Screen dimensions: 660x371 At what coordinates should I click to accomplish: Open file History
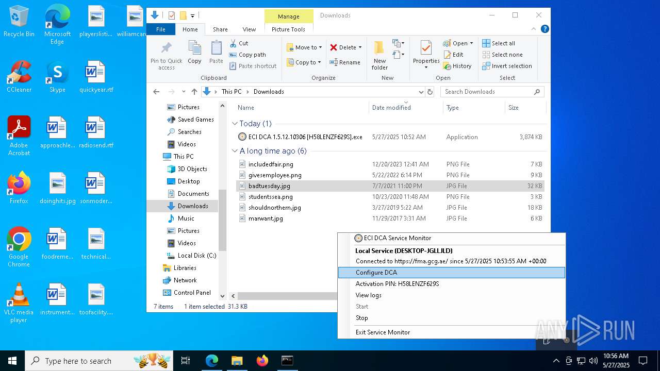point(457,66)
